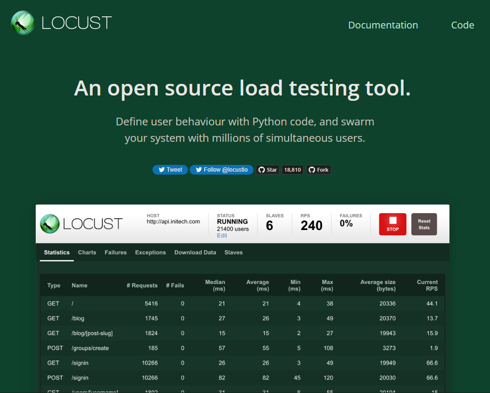Click the Twitter icon on the Follow @locustio button
490x393 pixels.
tap(198, 169)
